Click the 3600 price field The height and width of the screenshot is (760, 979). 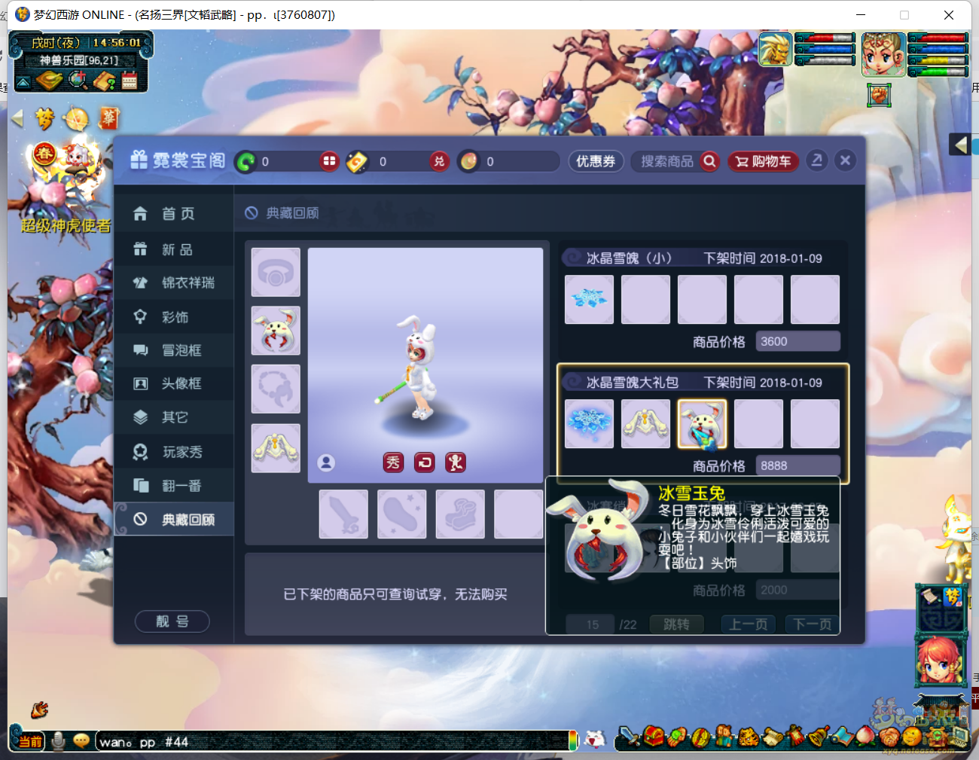click(798, 341)
